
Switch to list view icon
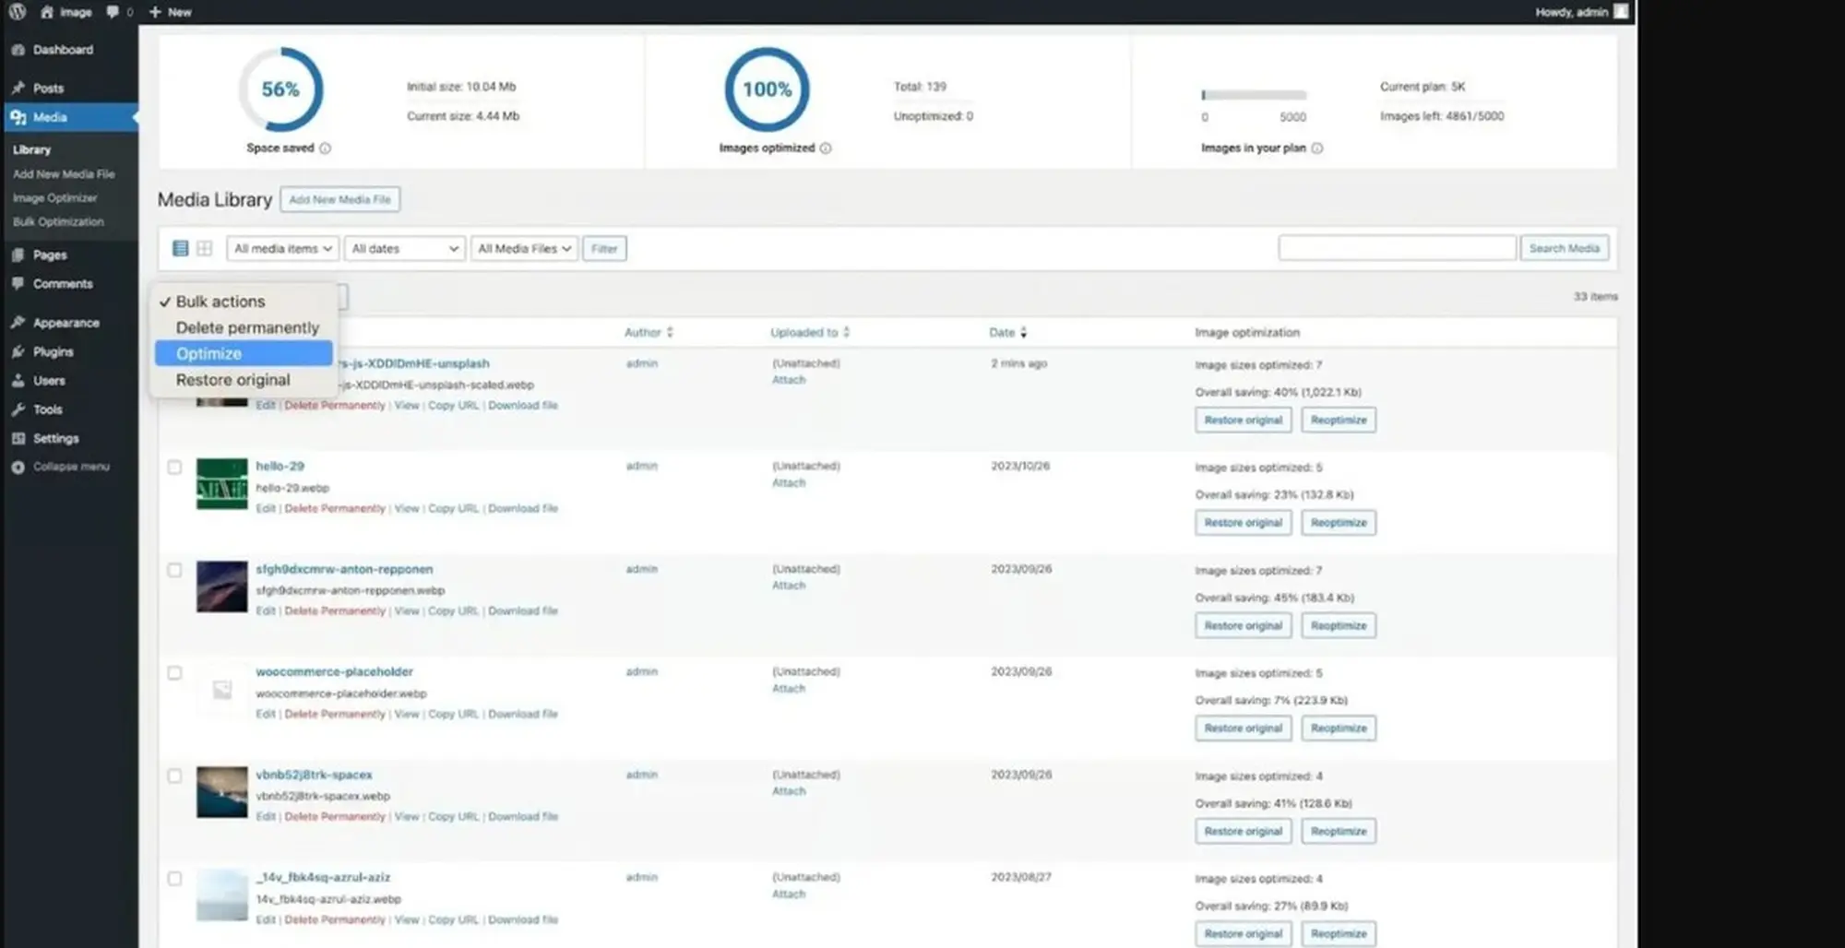click(181, 248)
